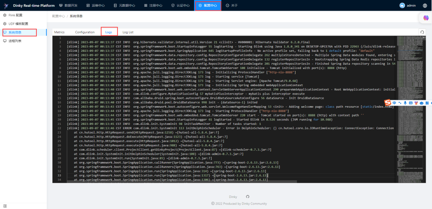Click the Sogou S input method icon
432x209 pixels.
point(388,103)
